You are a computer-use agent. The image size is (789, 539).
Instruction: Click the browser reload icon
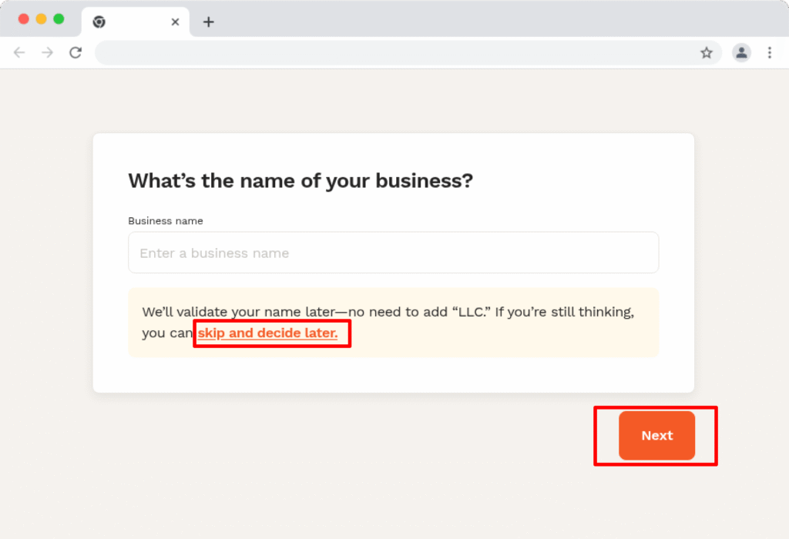(75, 52)
